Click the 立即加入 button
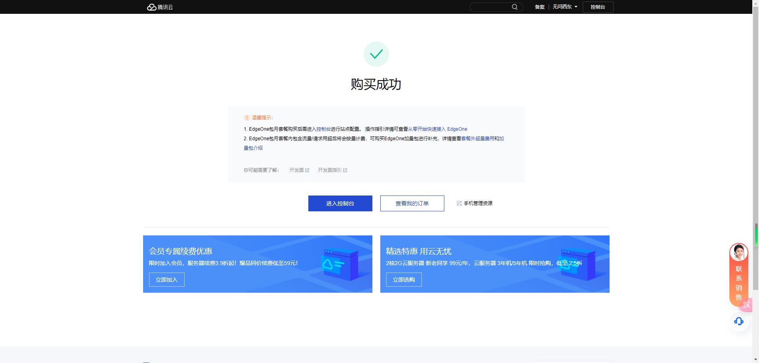The image size is (759, 363). (x=167, y=280)
